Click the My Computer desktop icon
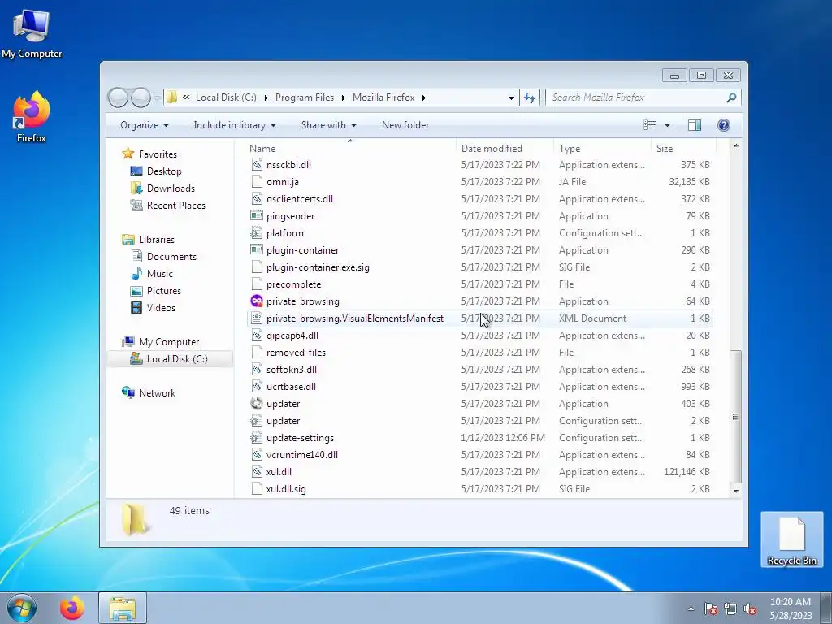This screenshot has height=624, width=832. click(x=32, y=33)
